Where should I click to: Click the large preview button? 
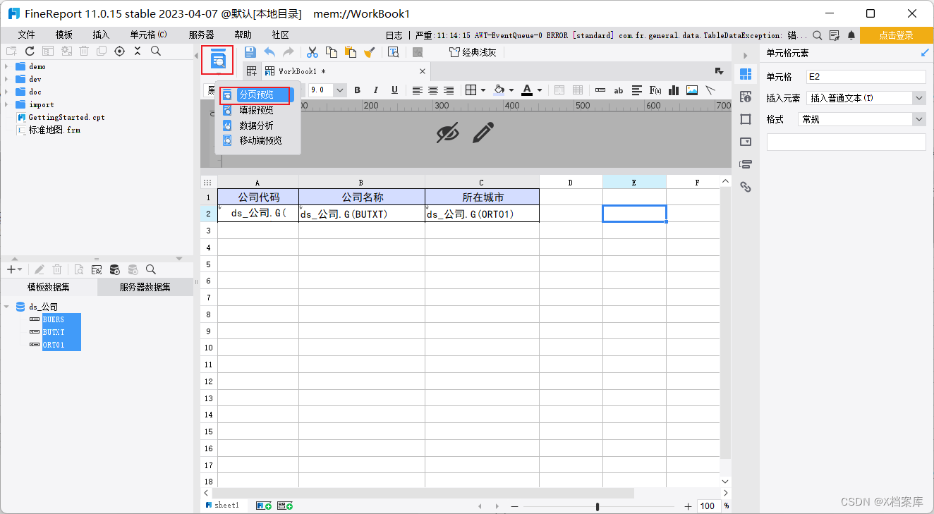point(218,61)
